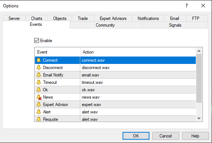Click the Email Notify bell icon
212x143 pixels.
39,75
